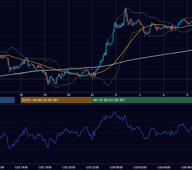Click the 18 hour label on price chart axis
The width and height of the screenshot is (192, 170).
[x=45, y=95]
